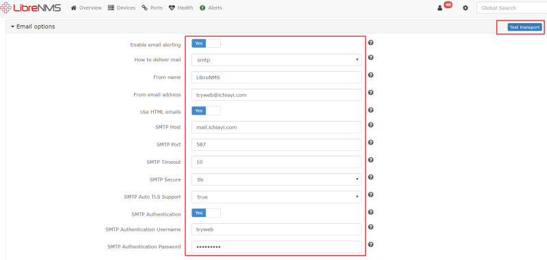Open the Health menu
The width and height of the screenshot is (547, 260).
[x=181, y=8]
